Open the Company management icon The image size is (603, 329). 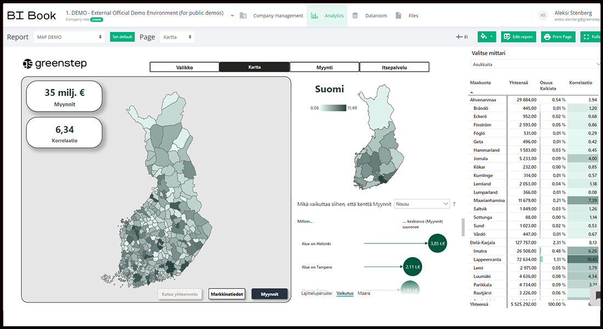[243, 16]
